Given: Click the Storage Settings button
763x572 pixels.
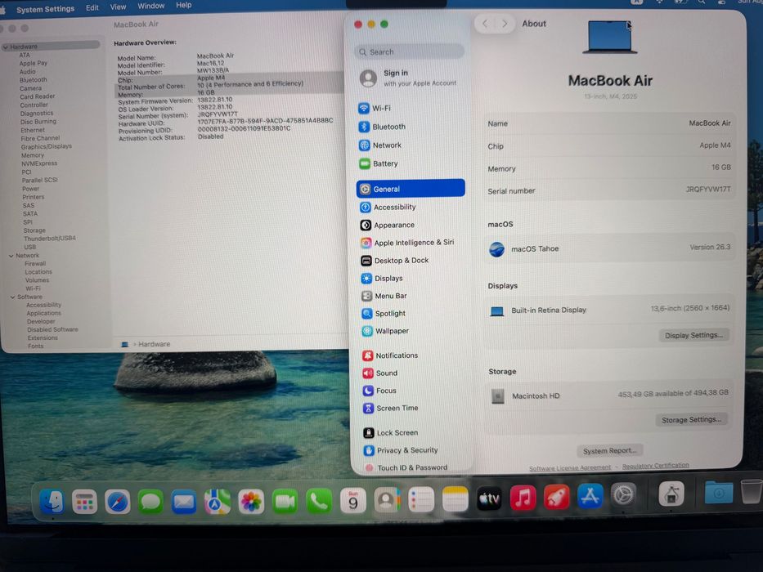Looking at the screenshot, I should click(692, 420).
